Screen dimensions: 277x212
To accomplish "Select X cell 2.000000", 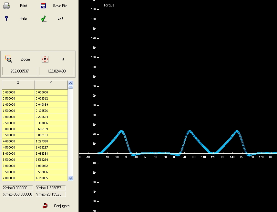I will (x=18, y=117).
